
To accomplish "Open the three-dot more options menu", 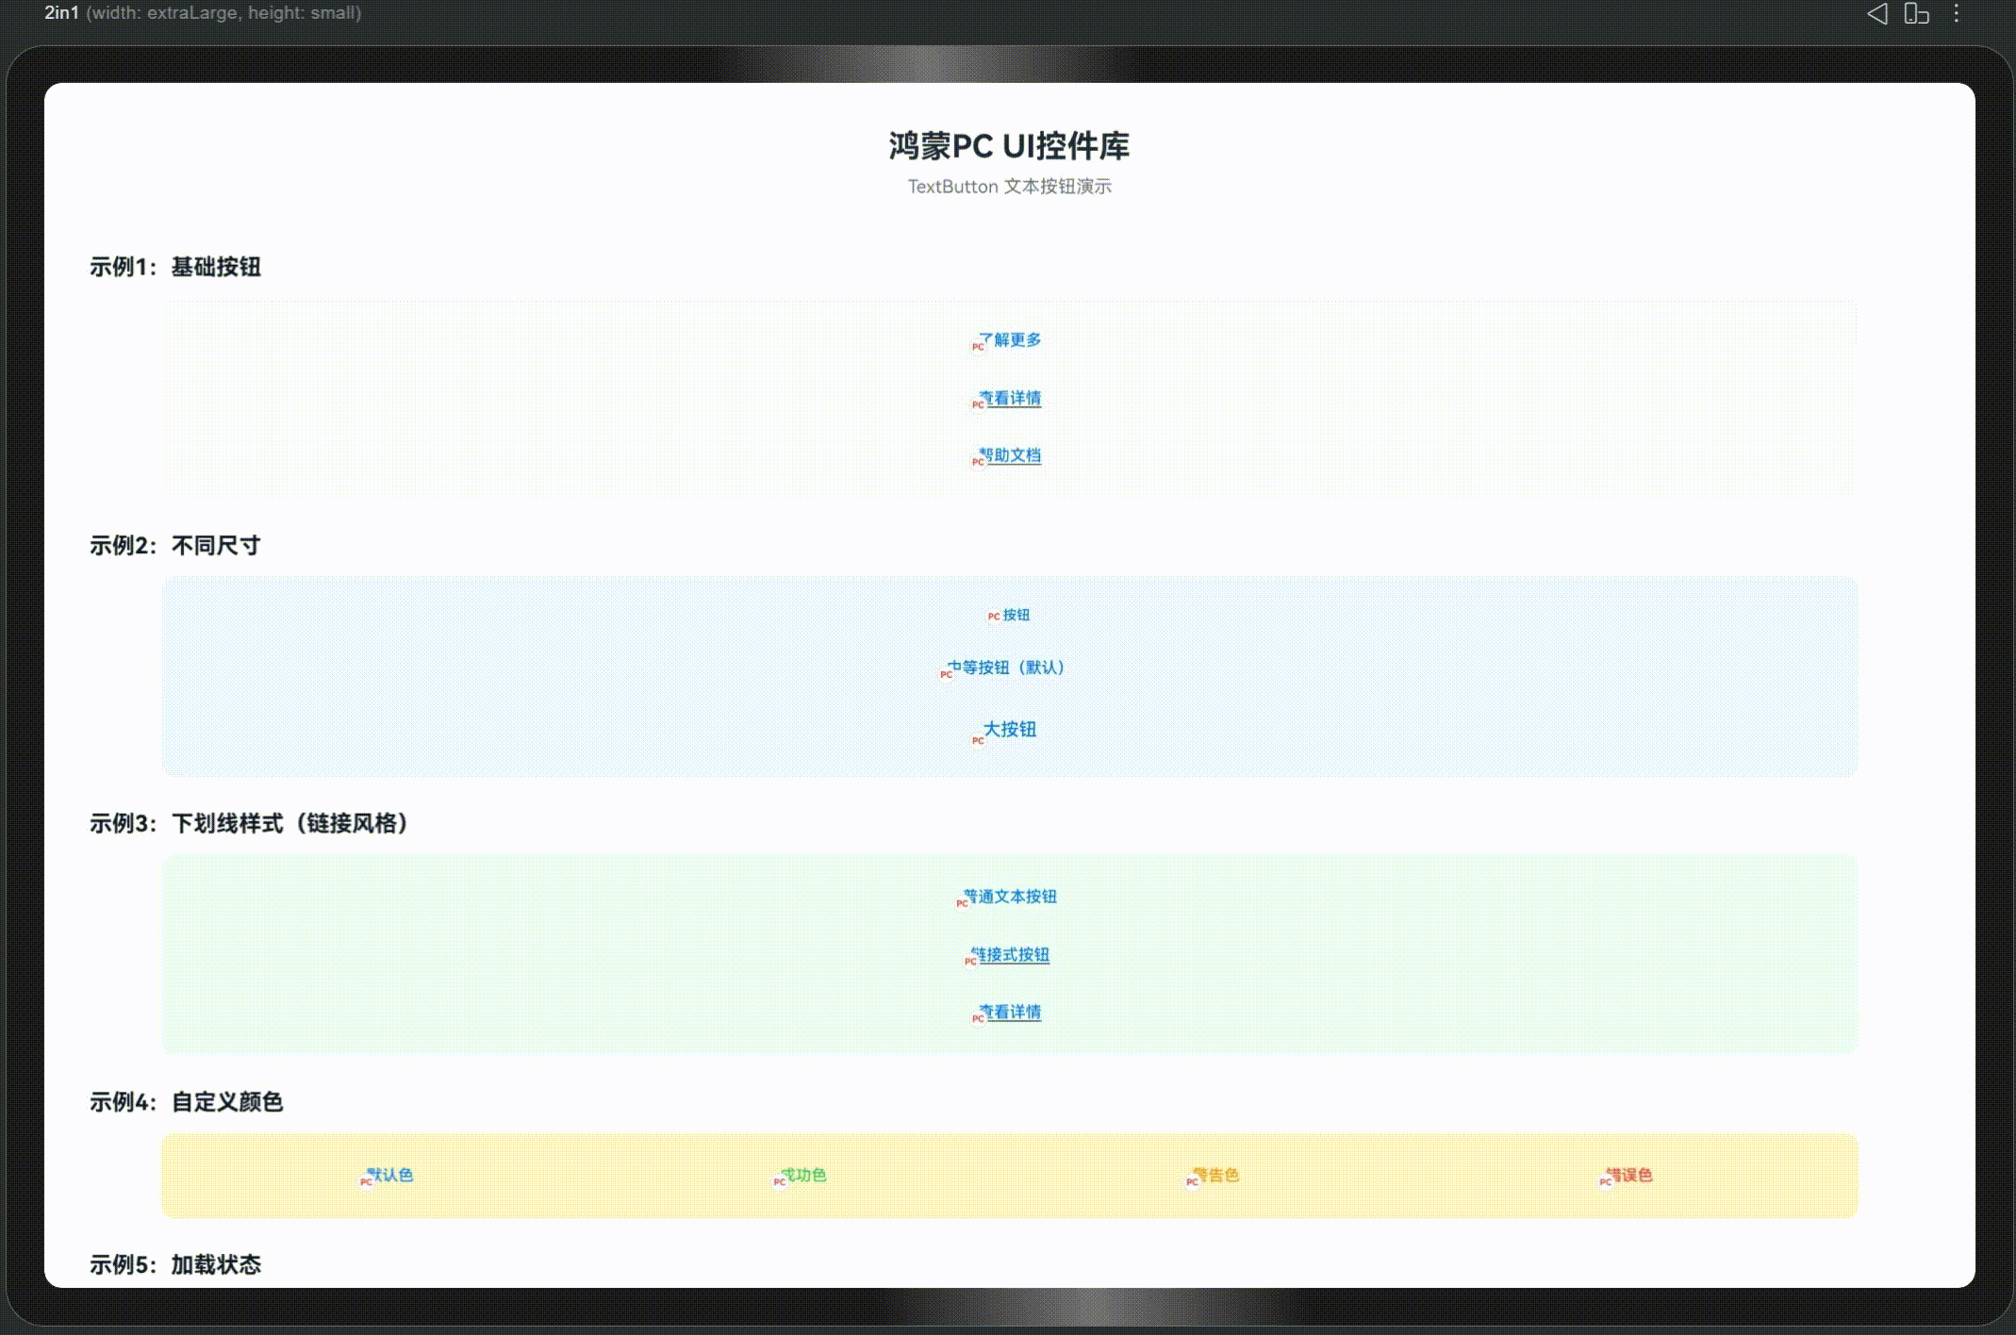I will [x=1957, y=13].
